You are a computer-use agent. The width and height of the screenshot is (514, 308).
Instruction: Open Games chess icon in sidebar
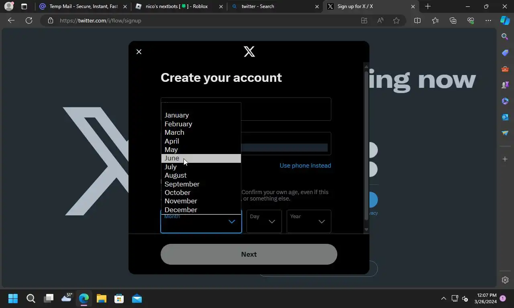[x=505, y=85]
